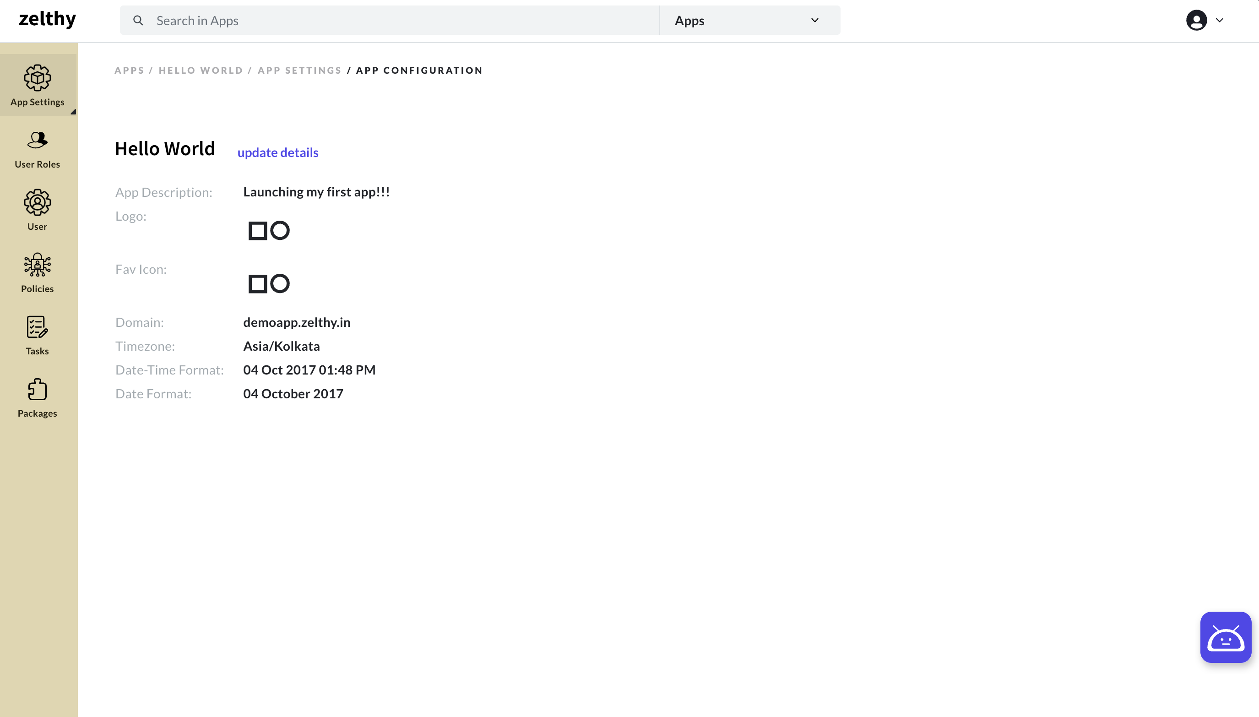Click the Date-Time Format label
The height and width of the screenshot is (717, 1259).
(169, 370)
